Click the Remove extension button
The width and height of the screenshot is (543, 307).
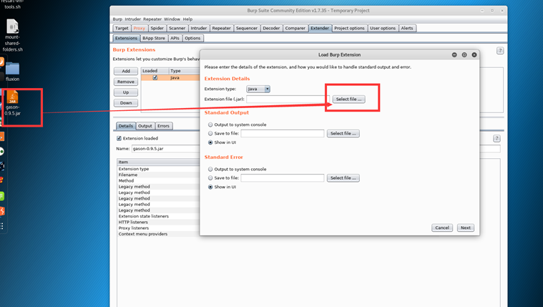pyautogui.click(x=126, y=82)
